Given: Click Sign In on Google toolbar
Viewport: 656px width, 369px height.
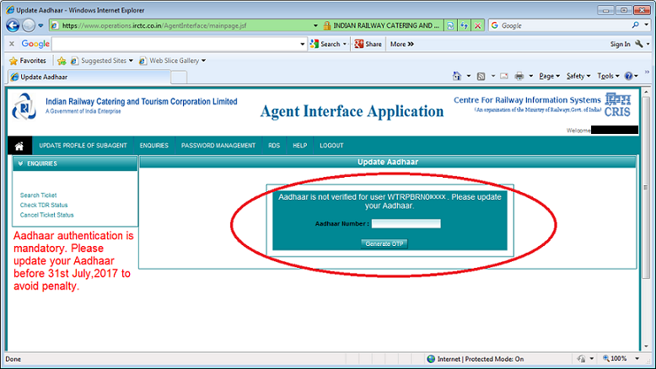Looking at the screenshot, I should (620, 44).
